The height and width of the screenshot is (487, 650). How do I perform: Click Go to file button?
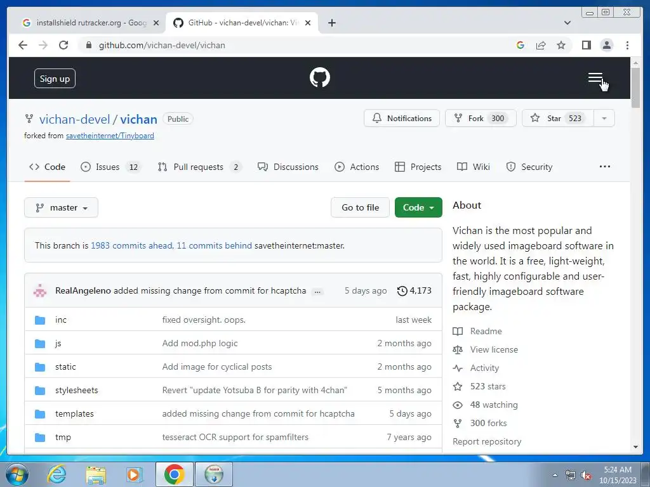coord(361,207)
